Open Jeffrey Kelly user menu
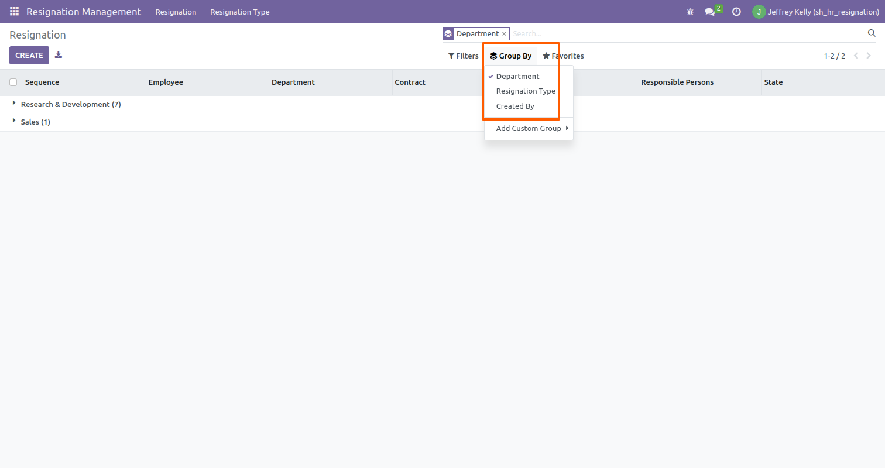The width and height of the screenshot is (885, 468). point(816,12)
